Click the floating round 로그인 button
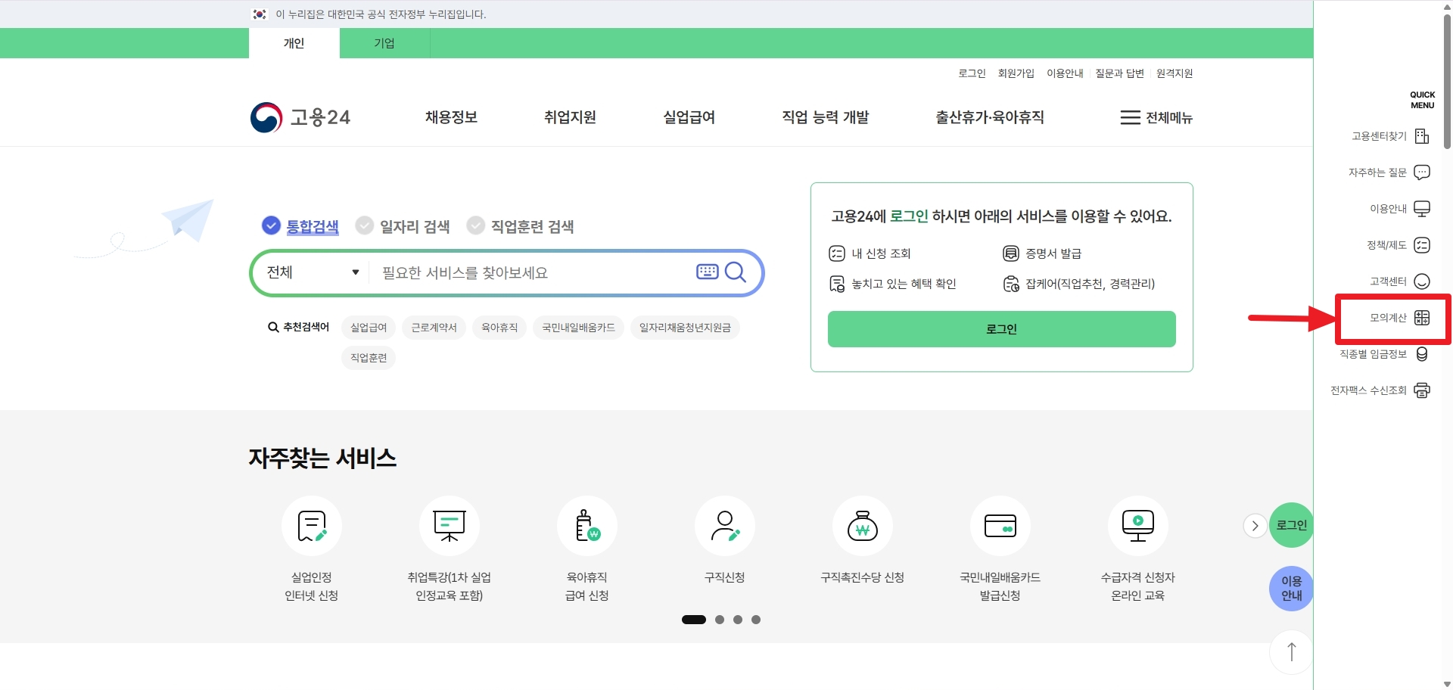Viewport: 1453px width, 690px height. pos(1291,525)
